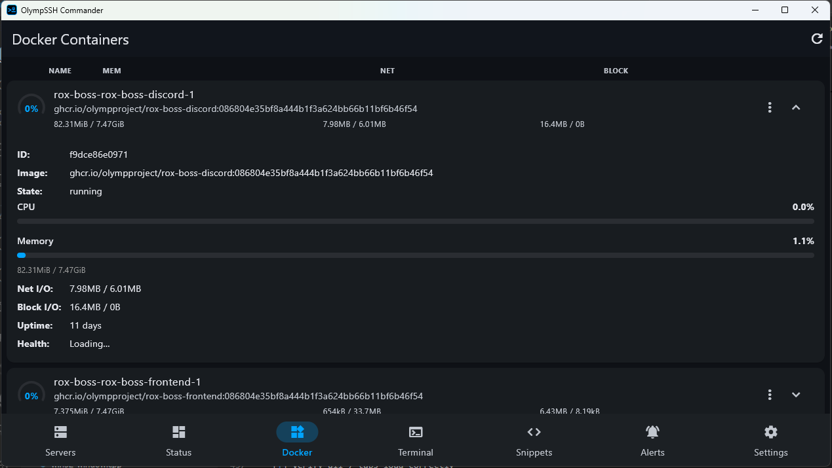Minimize the OlympSSH Commander window
Screen dimensions: 832x468
(x=755, y=10)
